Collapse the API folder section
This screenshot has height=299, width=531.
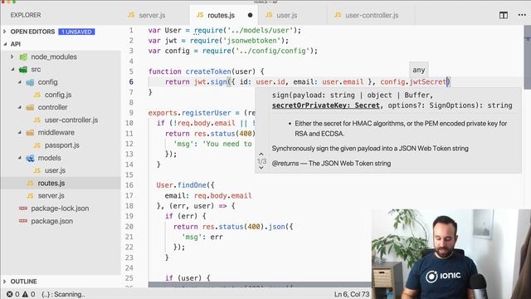point(5,44)
